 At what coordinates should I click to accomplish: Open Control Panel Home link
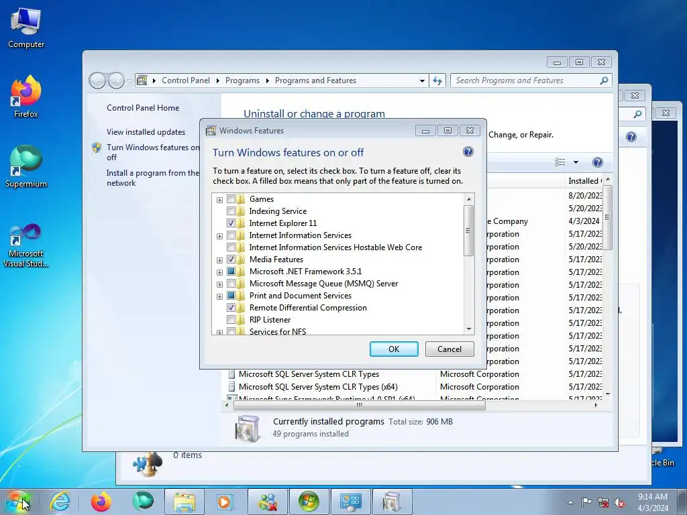pyautogui.click(x=143, y=108)
